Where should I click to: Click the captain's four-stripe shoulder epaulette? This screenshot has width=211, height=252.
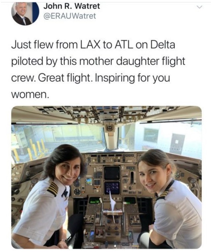click(x=53, y=189)
